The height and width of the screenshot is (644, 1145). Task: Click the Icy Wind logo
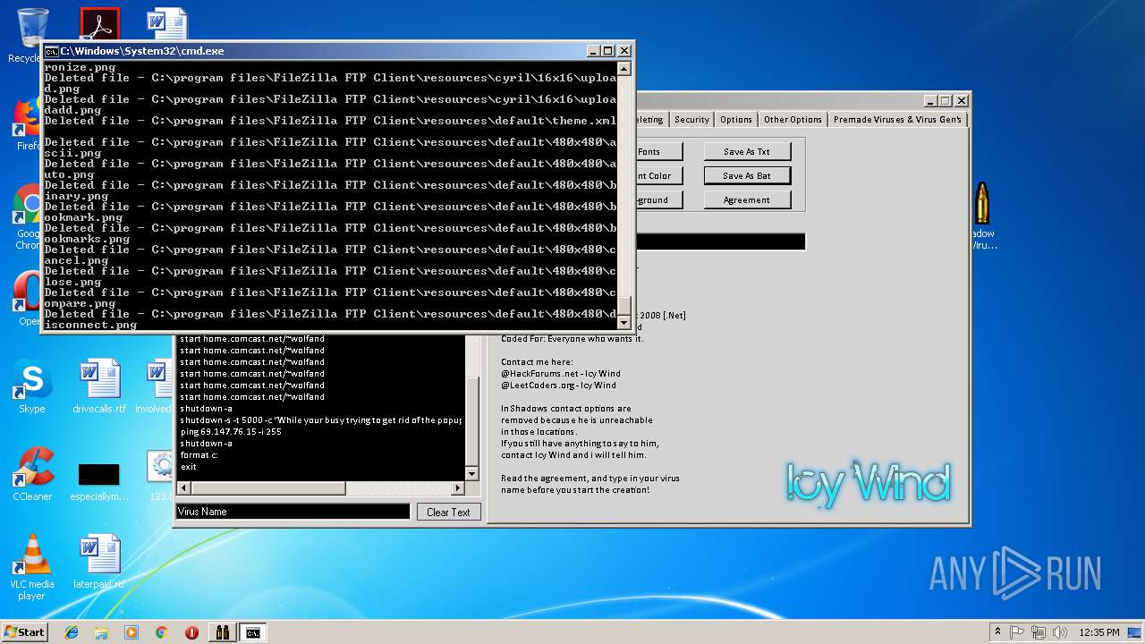[869, 483]
